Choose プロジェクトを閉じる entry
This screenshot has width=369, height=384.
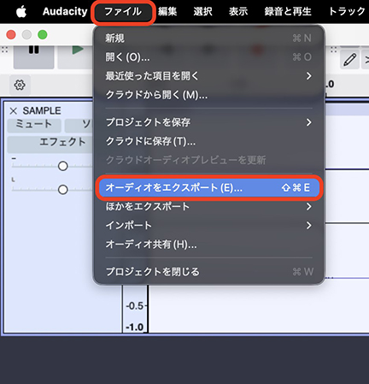click(x=209, y=272)
